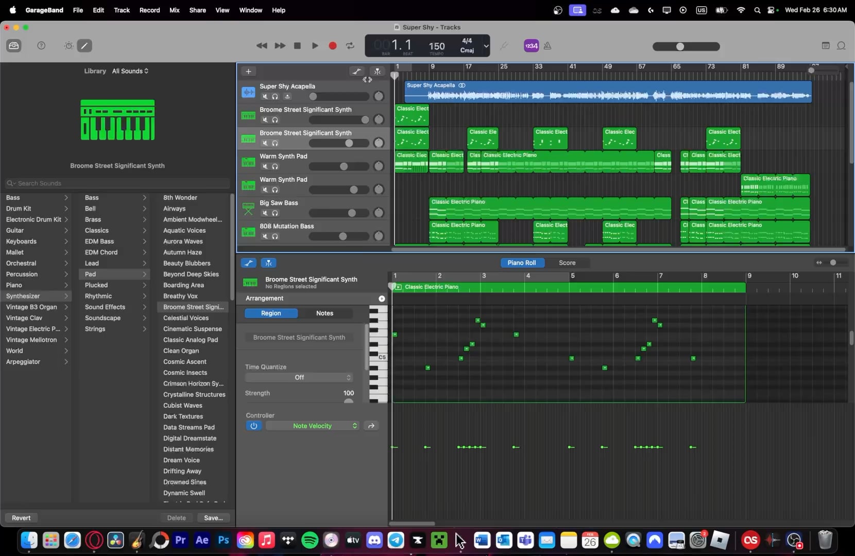Toggle the metronome icon
The image size is (855, 556).
coord(548,46)
